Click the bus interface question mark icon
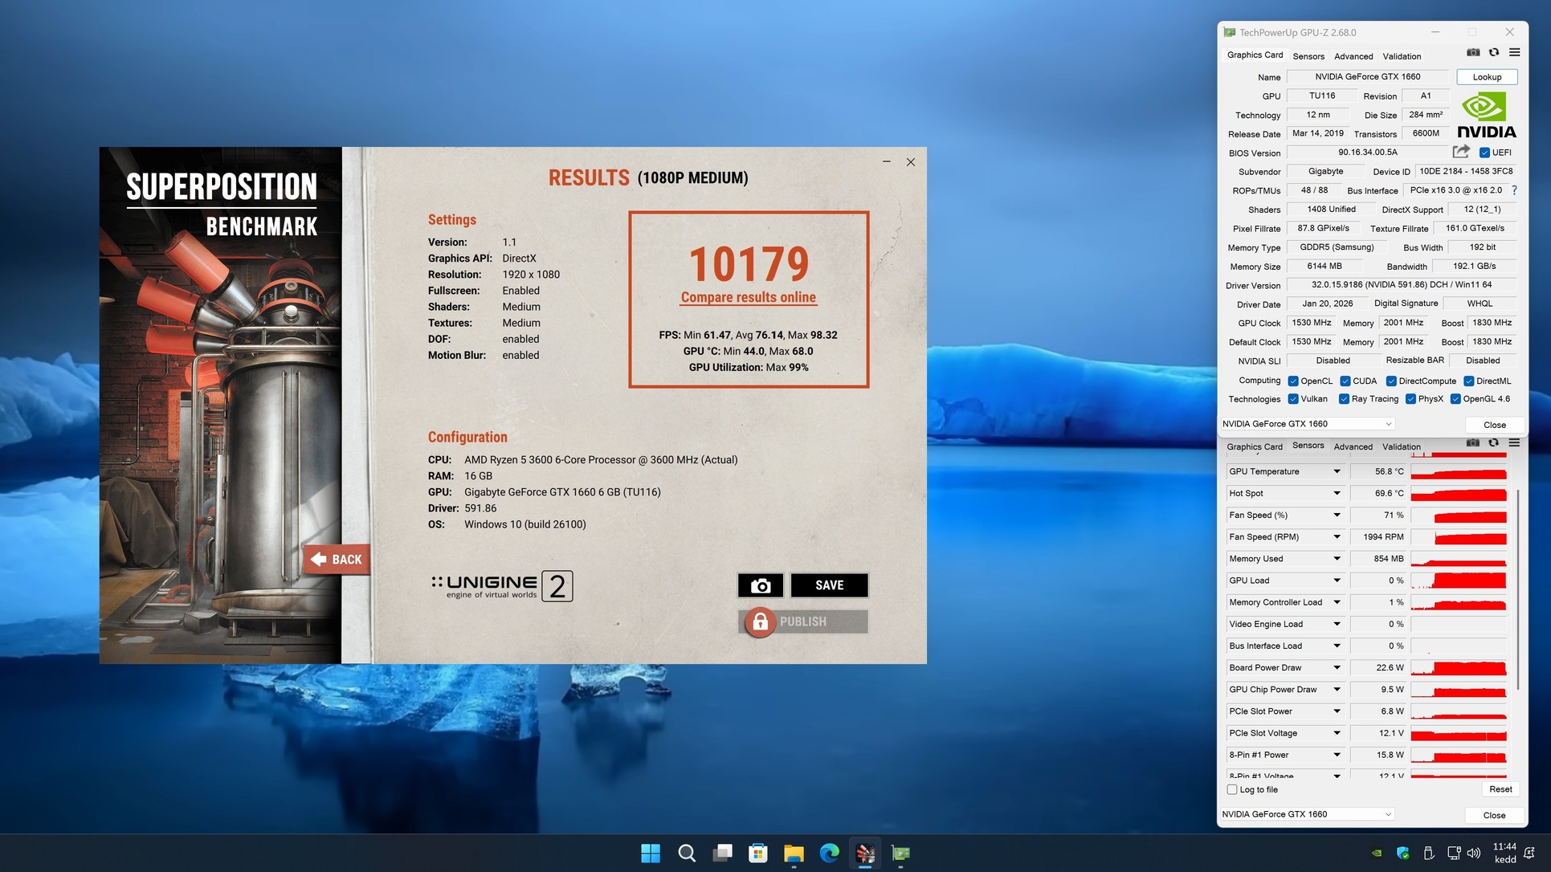Screen dimensions: 1551x872 (1514, 190)
